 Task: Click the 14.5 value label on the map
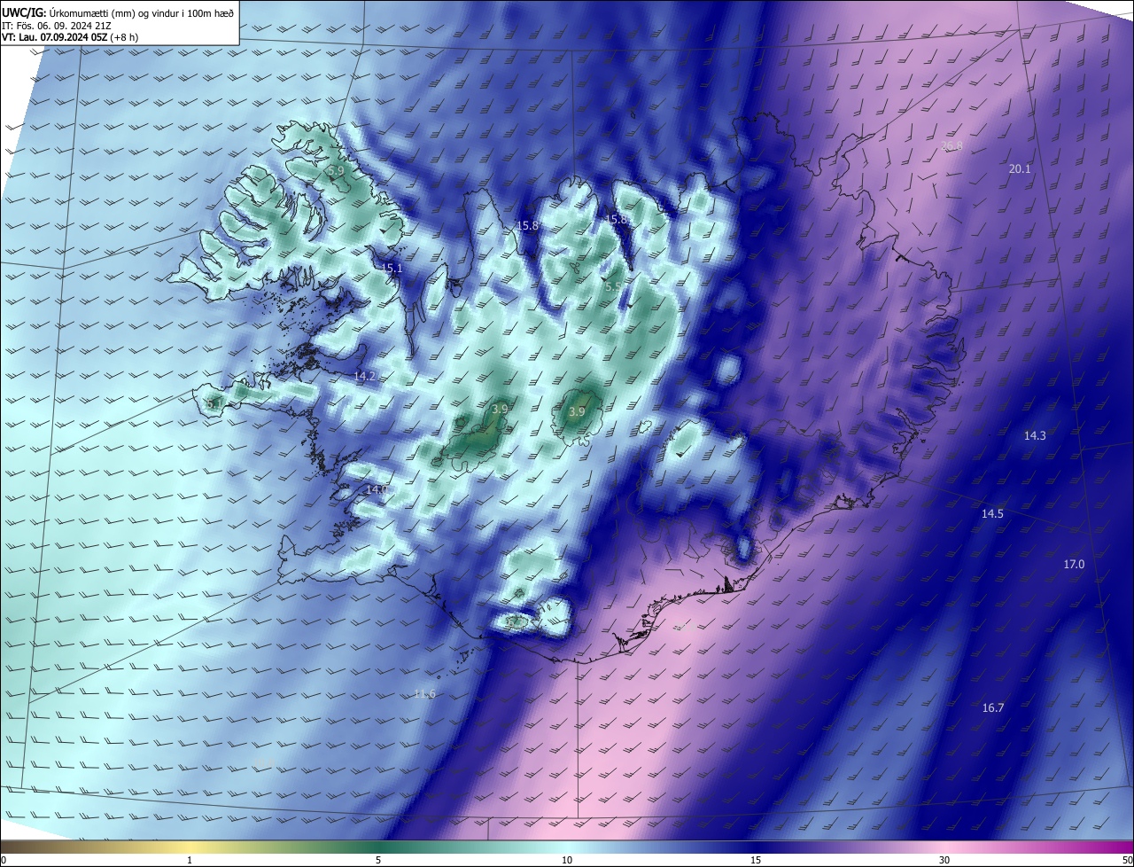click(x=992, y=514)
